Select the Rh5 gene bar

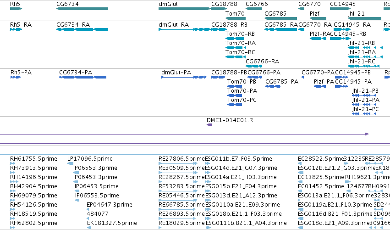tap(16, 9)
